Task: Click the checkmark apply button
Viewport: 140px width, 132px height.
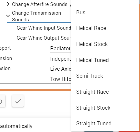Action: pos(18,101)
